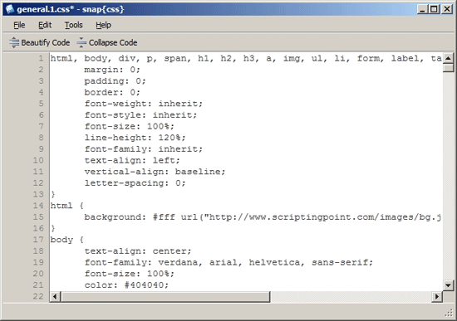Click the 'vertical-align: baseline;' line

click(155, 172)
